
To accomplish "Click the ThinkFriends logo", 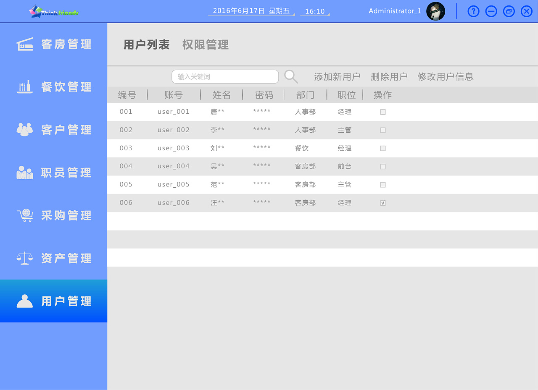I will pyautogui.click(x=53, y=11).
